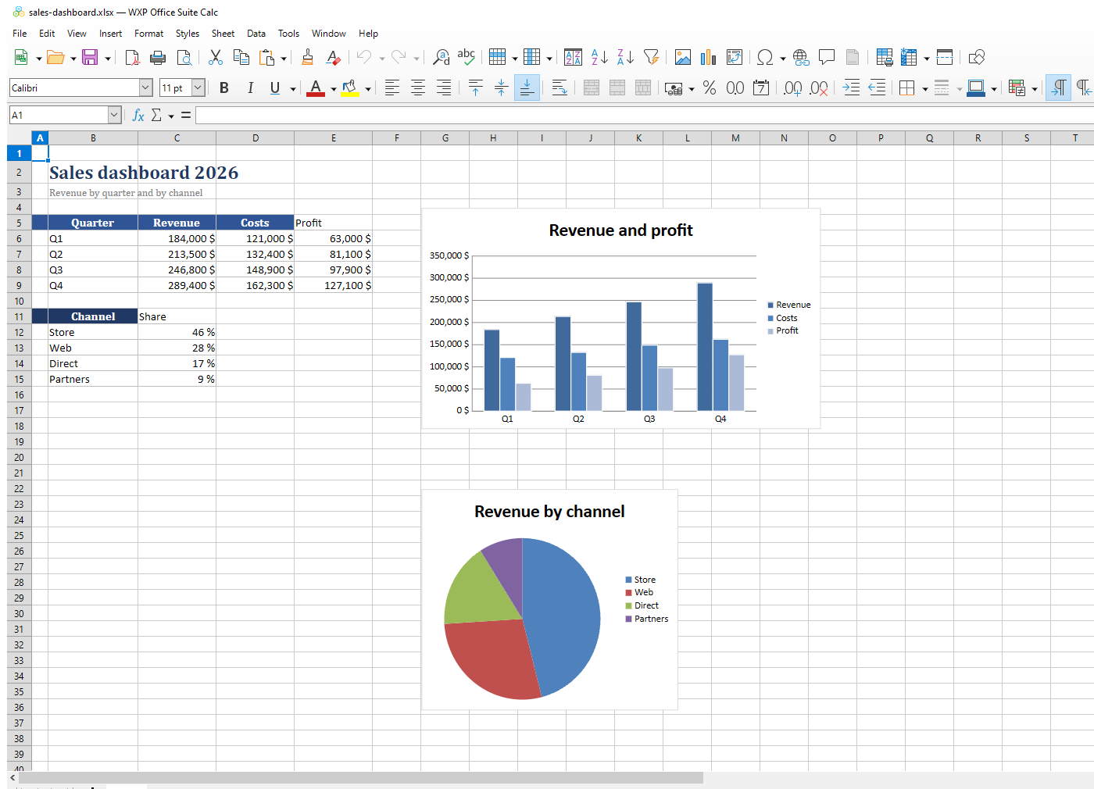
Task: Select the column C header
Action: tap(177, 138)
